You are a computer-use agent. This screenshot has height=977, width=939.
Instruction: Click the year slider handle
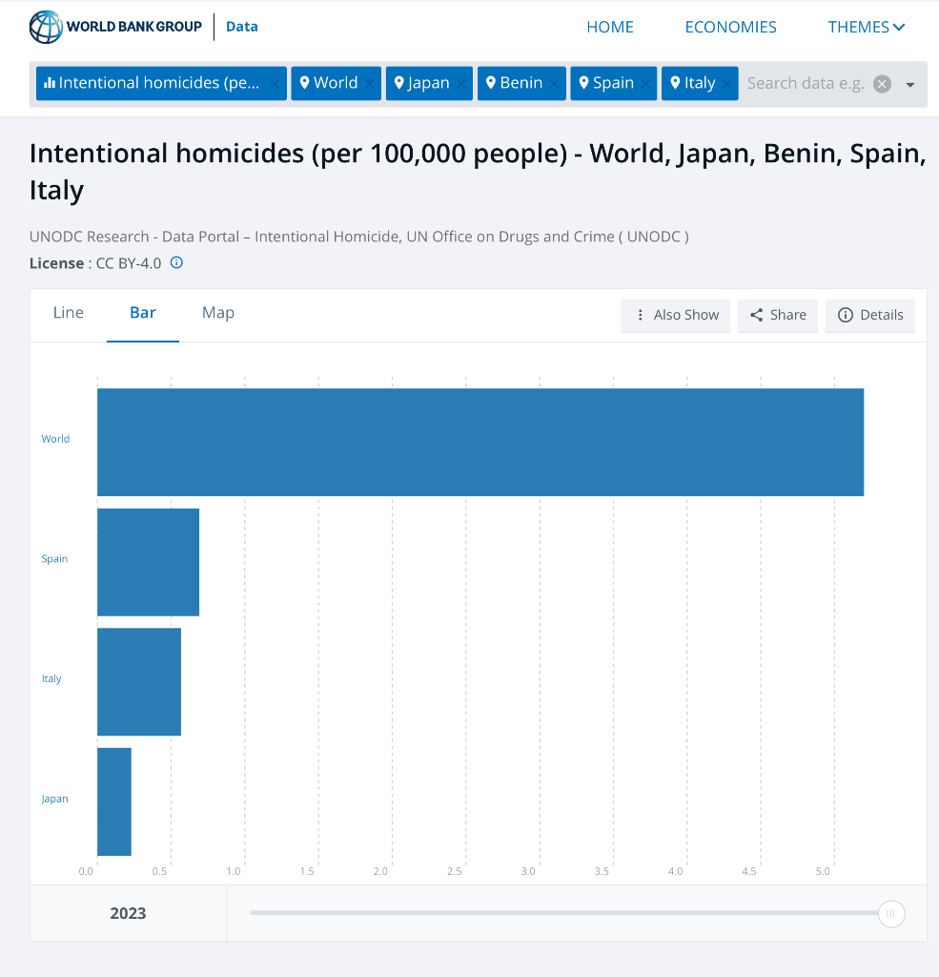pos(890,913)
